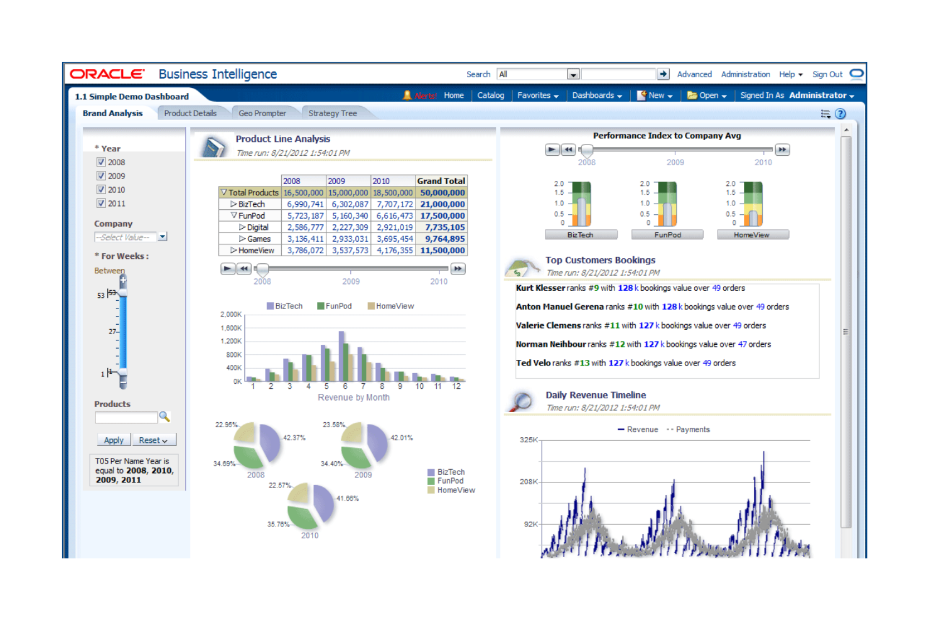Uncheck the 2011 year checkbox
Screen dimensions: 929x620
[x=101, y=203]
